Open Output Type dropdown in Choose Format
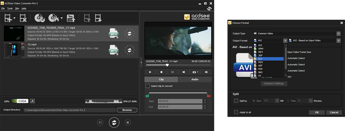This screenshot has height=131, width=345. click(339, 34)
